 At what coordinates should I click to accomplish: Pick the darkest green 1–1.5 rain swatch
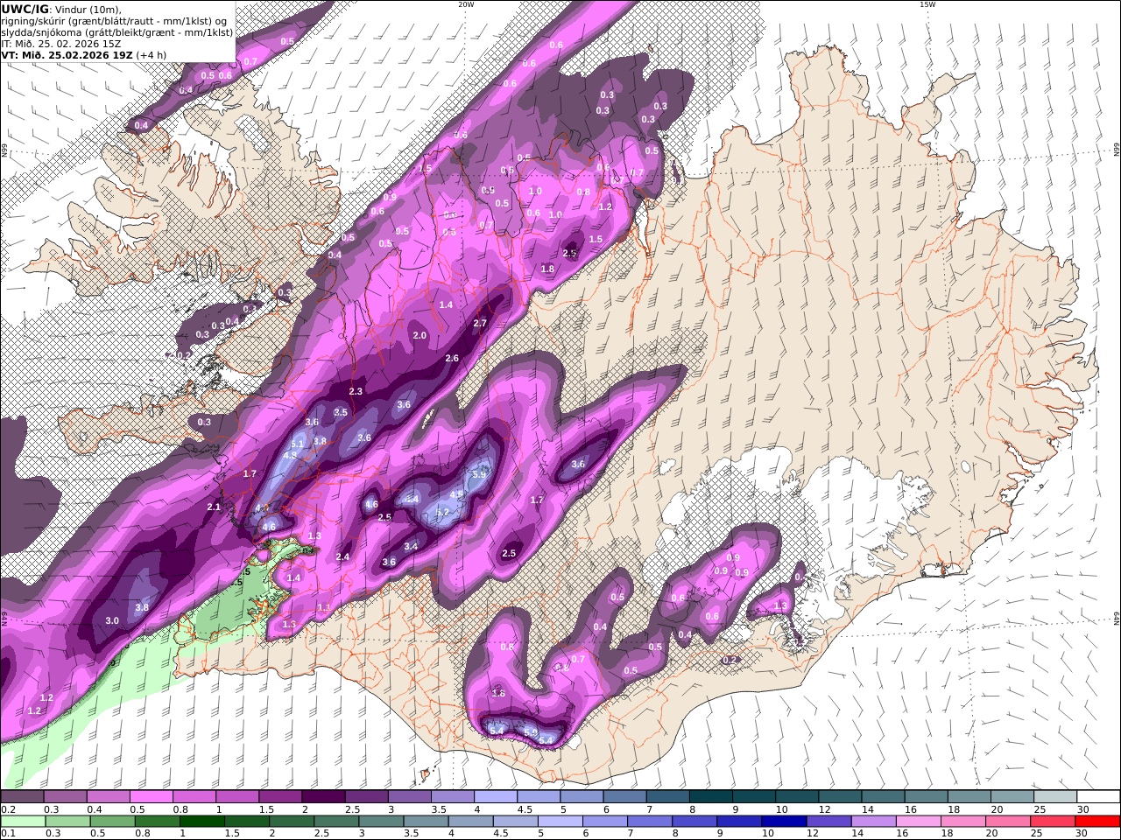(203, 821)
